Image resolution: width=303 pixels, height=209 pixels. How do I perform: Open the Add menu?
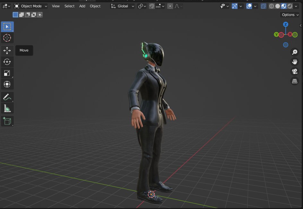(x=82, y=6)
